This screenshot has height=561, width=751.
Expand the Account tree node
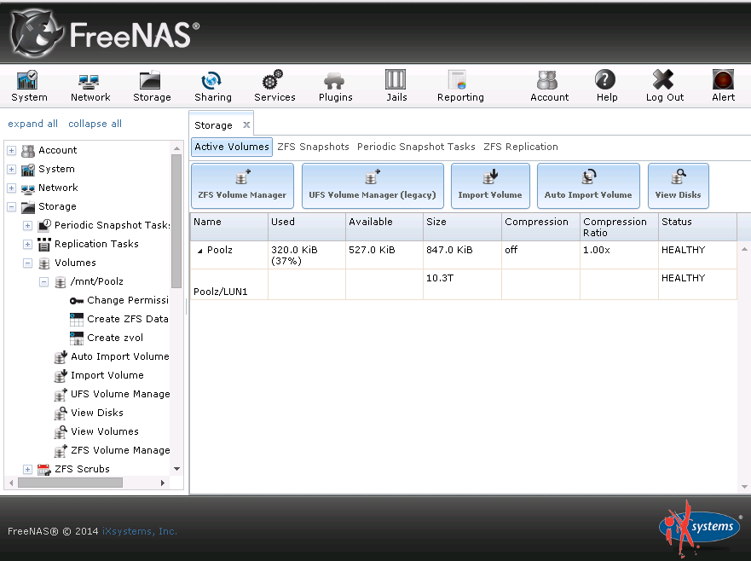point(12,151)
